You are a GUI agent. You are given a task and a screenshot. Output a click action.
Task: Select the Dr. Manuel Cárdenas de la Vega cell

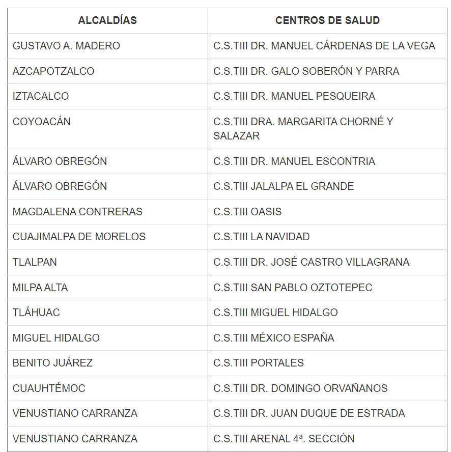[324, 46]
